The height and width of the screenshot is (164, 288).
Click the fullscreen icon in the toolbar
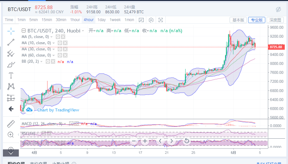coord(161,20)
